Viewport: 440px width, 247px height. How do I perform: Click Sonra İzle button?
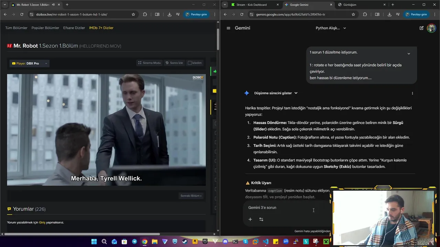tap(174, 63)
